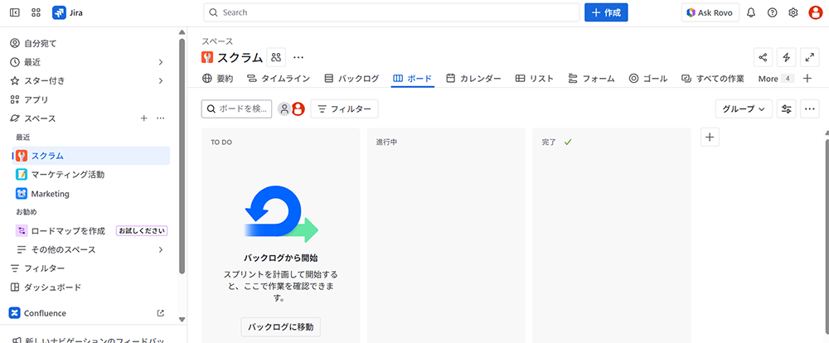Image resolution: width=829 pixels, height=343 pixels.
Task: Enter full screen with the expand icon
Action: (x=808, y=57)
